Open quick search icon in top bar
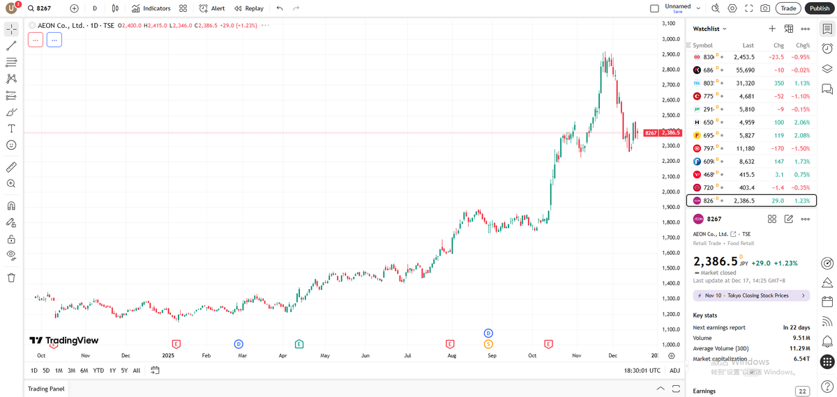This screenshot has width=837, height=397. point(716,8)
